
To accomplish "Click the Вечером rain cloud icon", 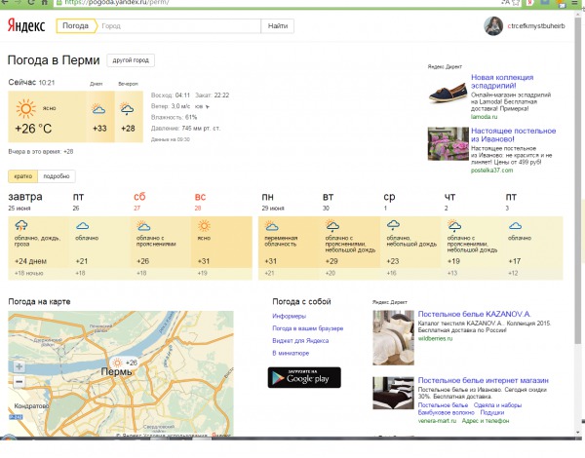I will tap(127, 109).
